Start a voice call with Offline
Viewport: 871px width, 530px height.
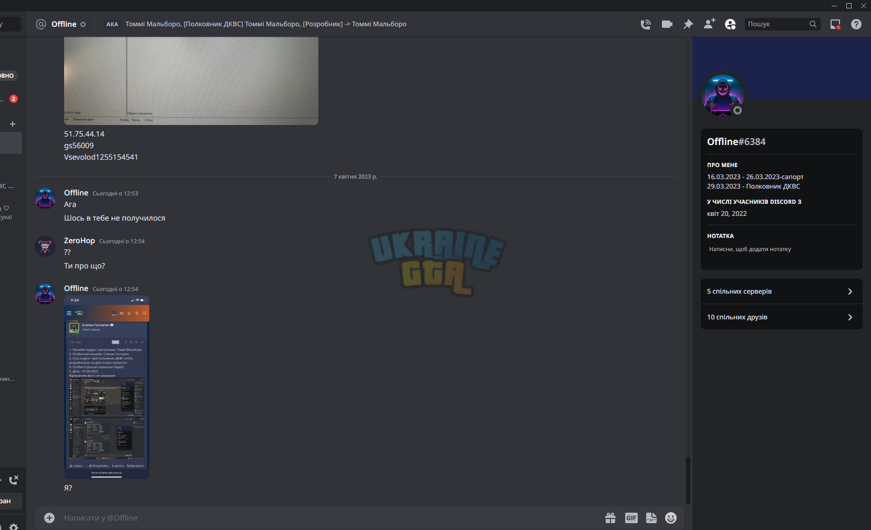646,24
